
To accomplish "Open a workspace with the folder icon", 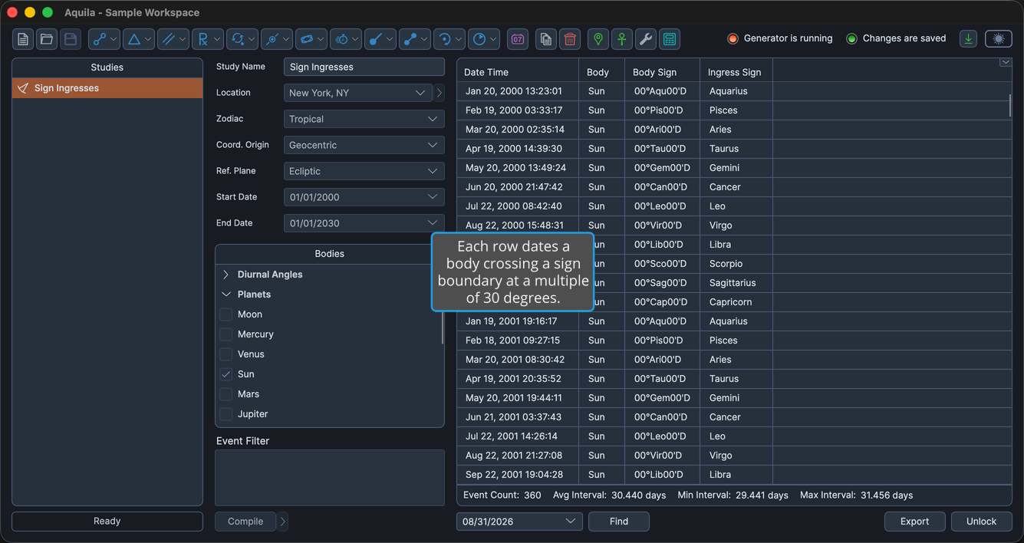I will pyautogui.click(x=47, y=39).
